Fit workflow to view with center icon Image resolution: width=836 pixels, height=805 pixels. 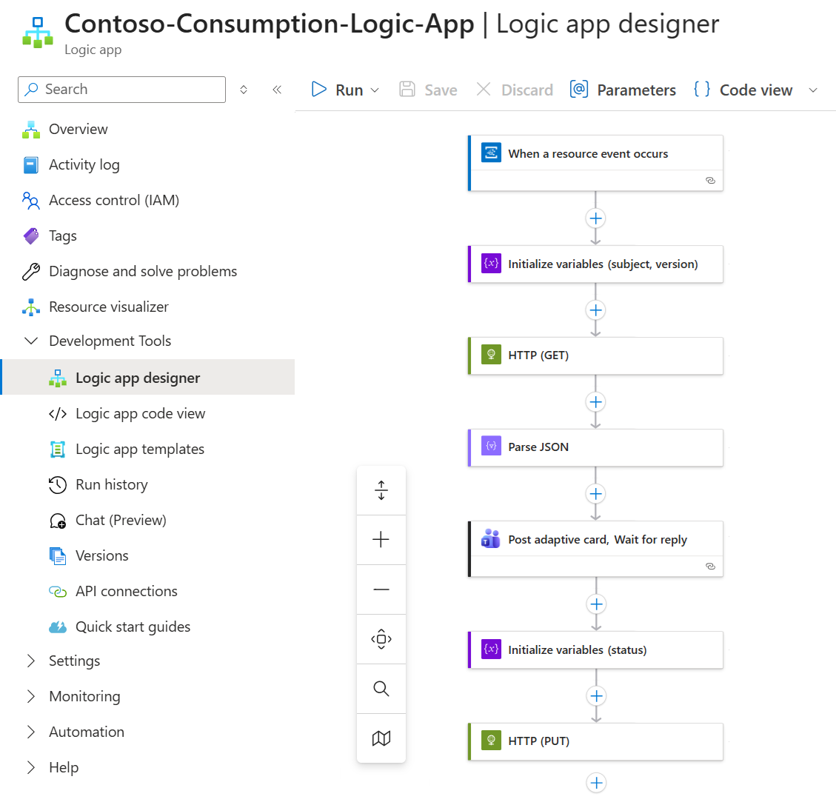pos(381,639)
